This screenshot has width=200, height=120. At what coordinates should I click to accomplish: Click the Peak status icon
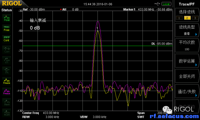pos(7,18)
